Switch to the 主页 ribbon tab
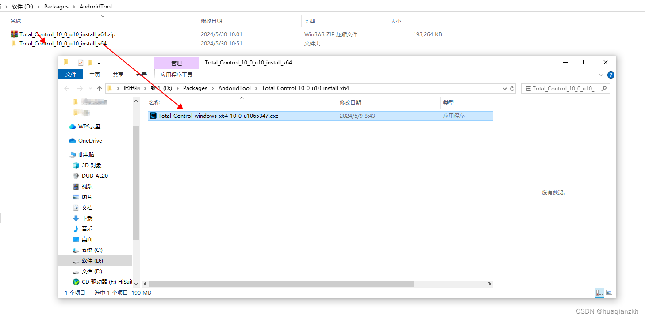Viewport: 645px width, 319px height. pyautogui.click(x=95, y=75)
